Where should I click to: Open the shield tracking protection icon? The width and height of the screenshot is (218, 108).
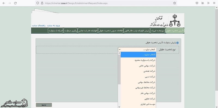(38, 3)
